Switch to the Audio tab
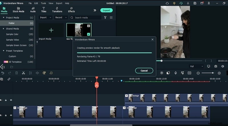The image size is (228, 126). click(x=33, y=10)
